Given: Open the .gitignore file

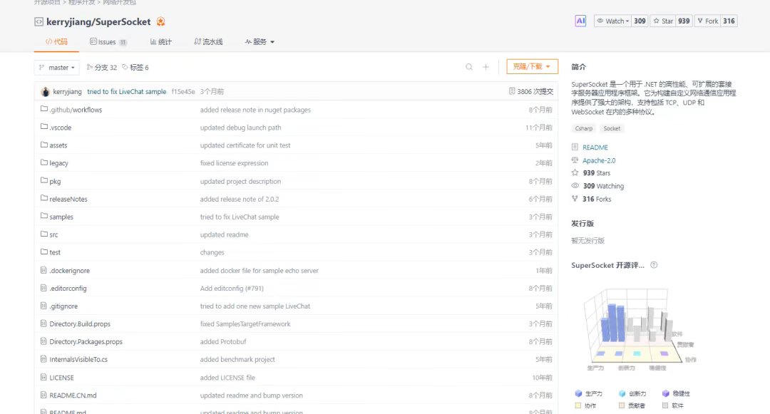Looking at the screenshot, I should 63,306.
